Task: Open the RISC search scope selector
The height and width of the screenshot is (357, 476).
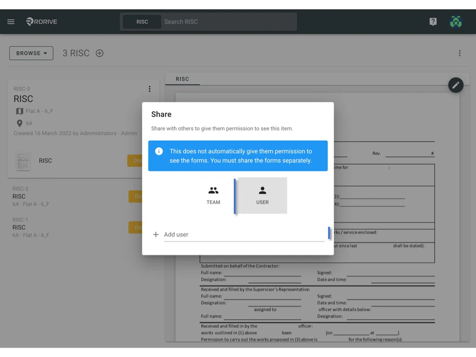Action: pyautogui.click(x=142, y=21)
